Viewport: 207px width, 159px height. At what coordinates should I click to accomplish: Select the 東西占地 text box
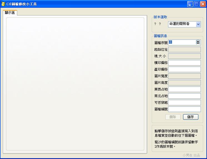(x=184, y=89)
